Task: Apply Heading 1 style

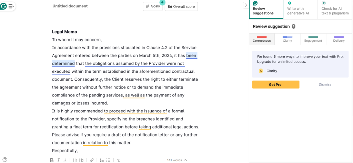Action: [75, 160]
